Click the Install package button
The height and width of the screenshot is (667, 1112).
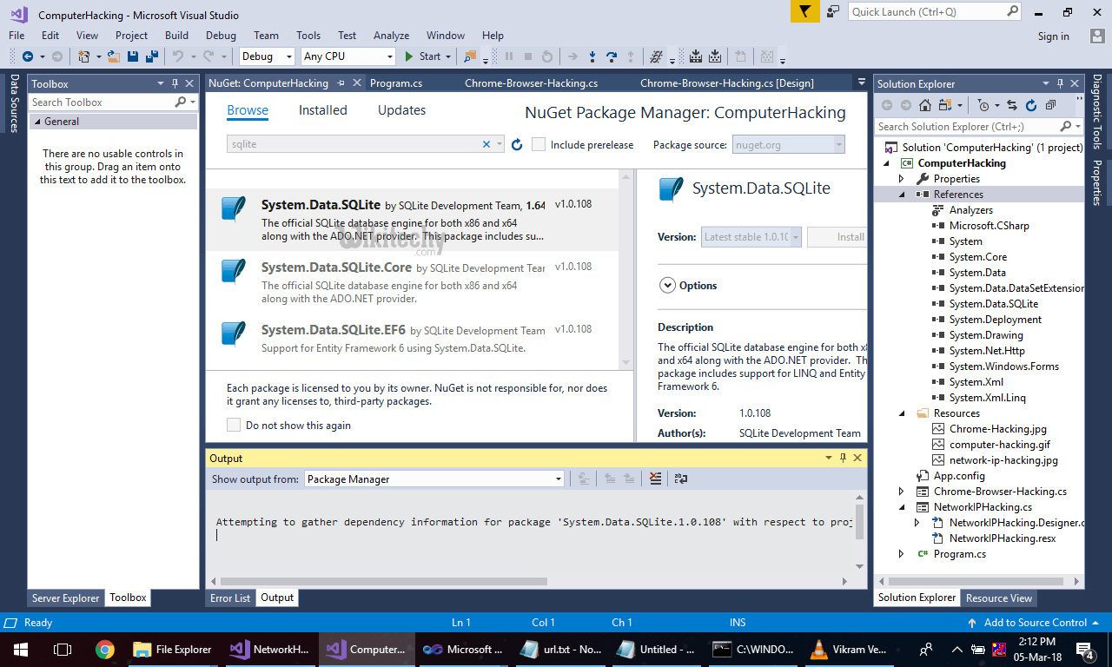[x=837, y=236]
